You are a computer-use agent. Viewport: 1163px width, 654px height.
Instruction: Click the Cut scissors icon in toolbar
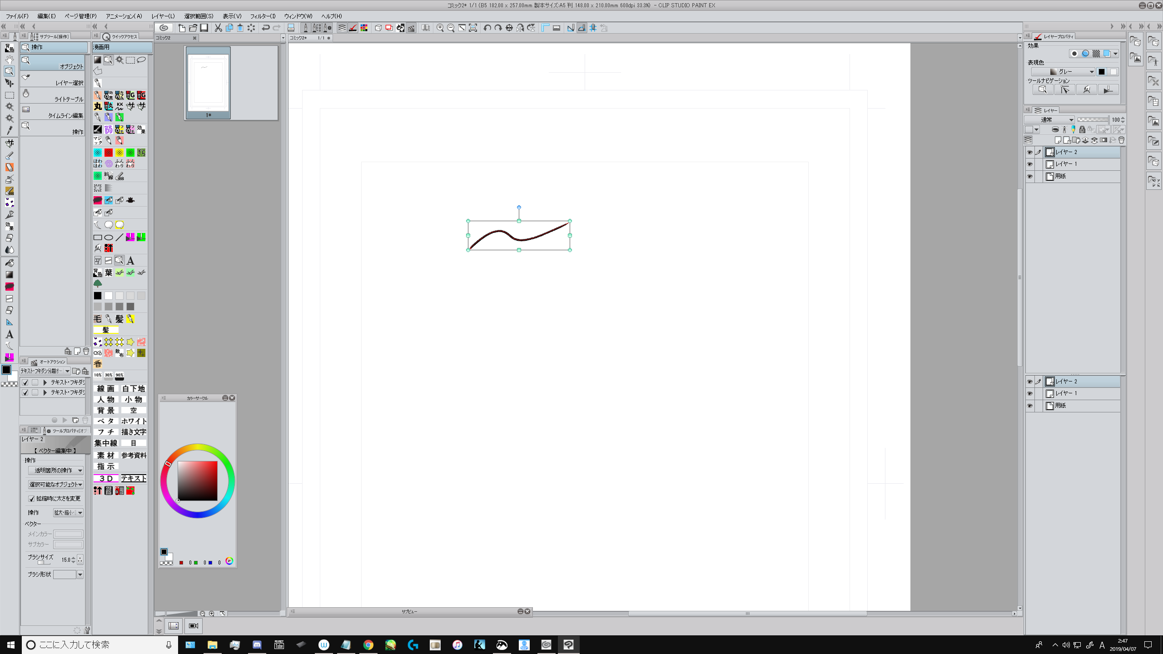218,28
